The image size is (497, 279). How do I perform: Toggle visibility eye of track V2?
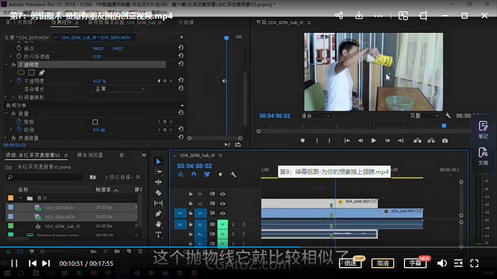222,203
